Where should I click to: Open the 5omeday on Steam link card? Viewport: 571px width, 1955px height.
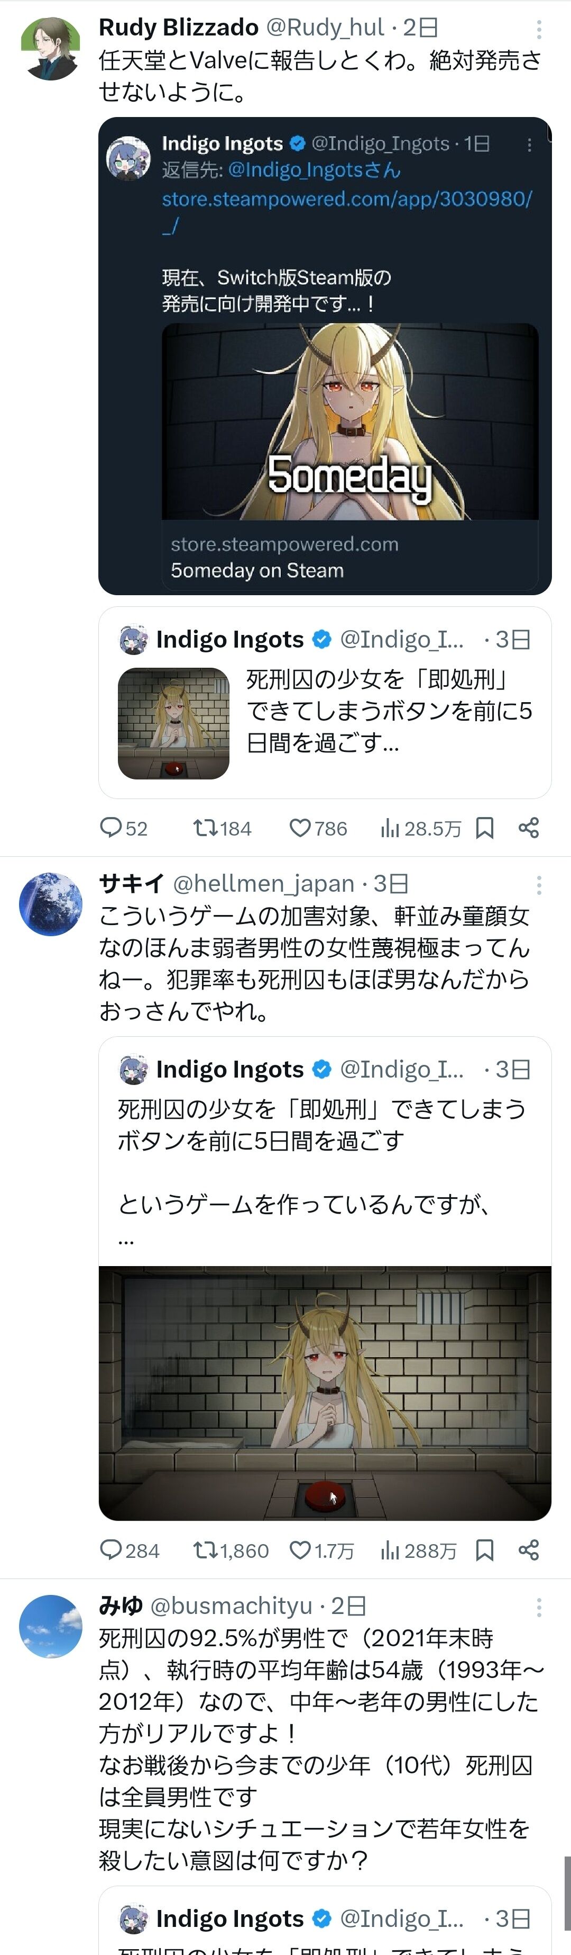pos(350,557)
